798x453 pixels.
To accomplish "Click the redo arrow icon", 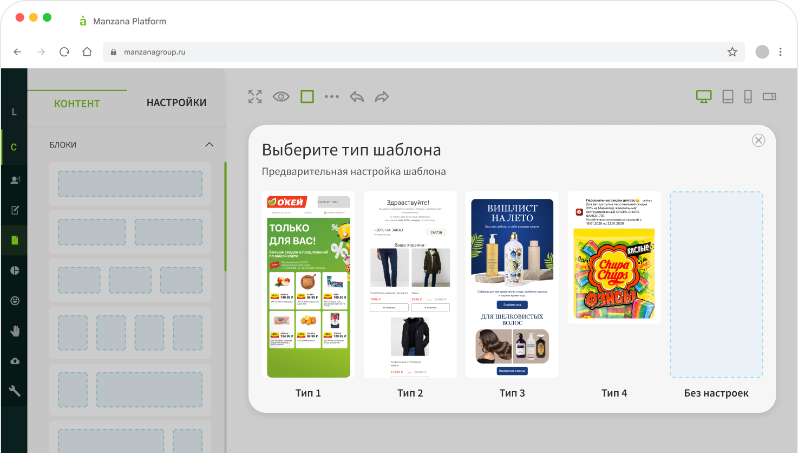I will point(382,97).
